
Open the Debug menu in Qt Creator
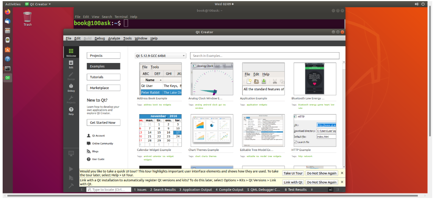click(x=100, y=38)
